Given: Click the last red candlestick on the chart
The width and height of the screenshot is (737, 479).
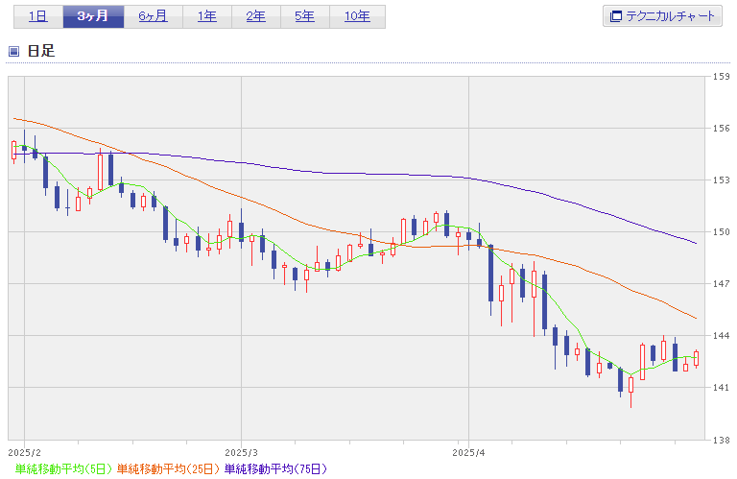Looking at the screenshot, I should tap(696, 358).
